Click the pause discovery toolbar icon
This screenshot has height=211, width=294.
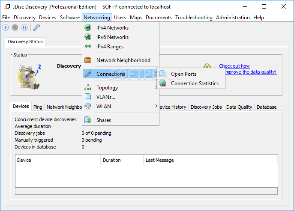click(x=24, y=27)
